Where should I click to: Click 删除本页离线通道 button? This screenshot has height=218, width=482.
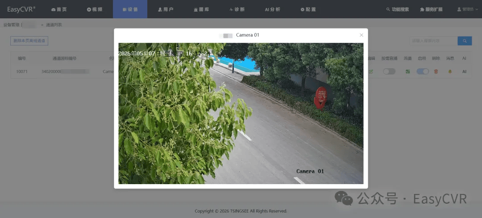[29, 41]
